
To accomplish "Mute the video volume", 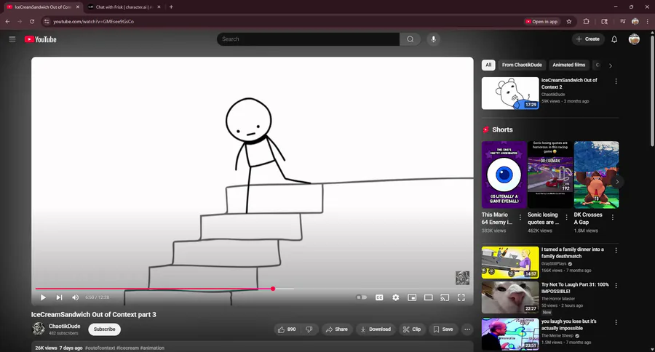I will click(75, 297).
